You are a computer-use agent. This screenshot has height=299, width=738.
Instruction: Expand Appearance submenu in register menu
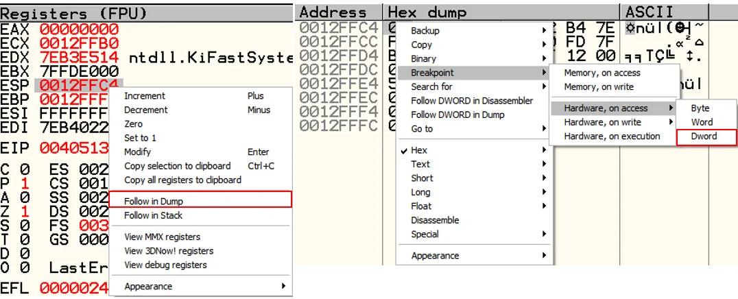click(x=148, y=286)
